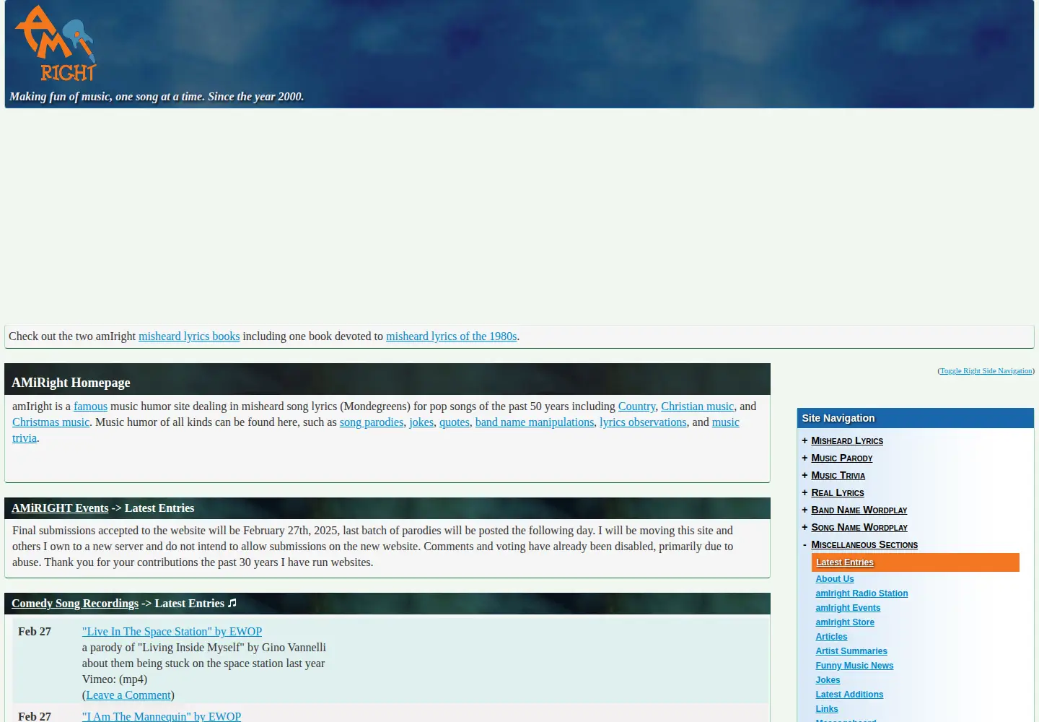
Task: Click the 'jokes' link in the intro paragraph
Action: (421, 422)
